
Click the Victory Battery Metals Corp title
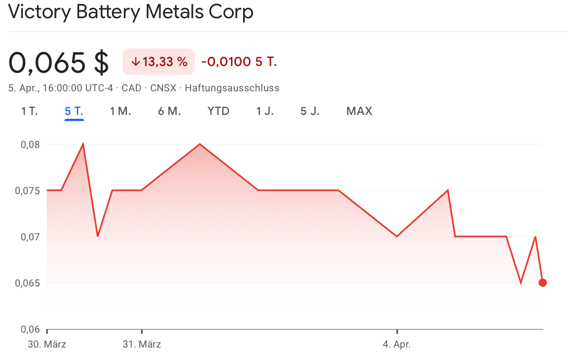click(x=131, y=12)
